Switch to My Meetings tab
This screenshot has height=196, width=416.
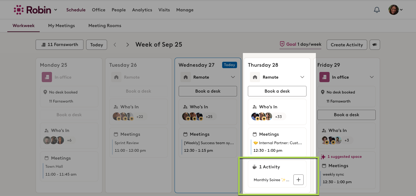click(x=61, y=26)
